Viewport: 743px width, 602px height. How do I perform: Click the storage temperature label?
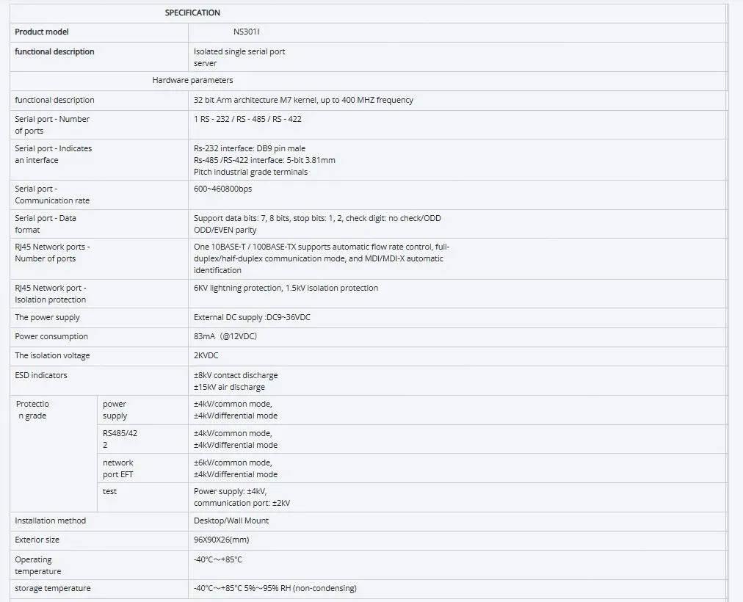53,588
